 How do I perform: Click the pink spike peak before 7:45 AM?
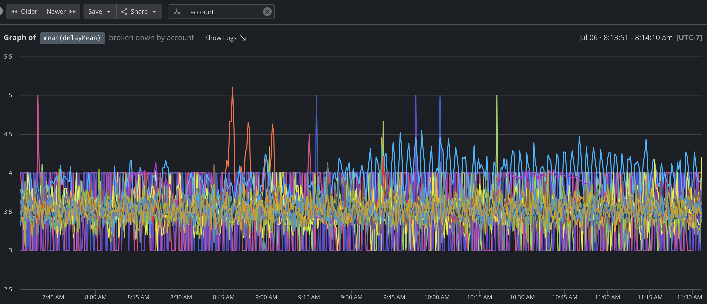[x=38, y=95]
